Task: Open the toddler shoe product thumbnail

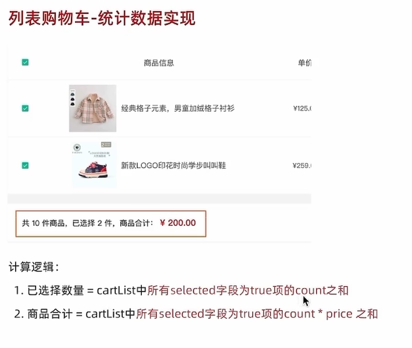Action: coord(94,165)
